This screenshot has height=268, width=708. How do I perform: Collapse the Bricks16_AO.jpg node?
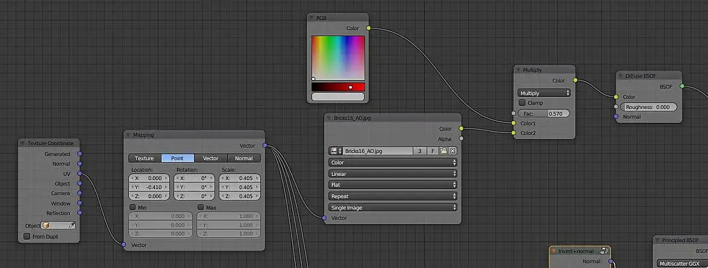pyautogui.click(x=329, y=118)
